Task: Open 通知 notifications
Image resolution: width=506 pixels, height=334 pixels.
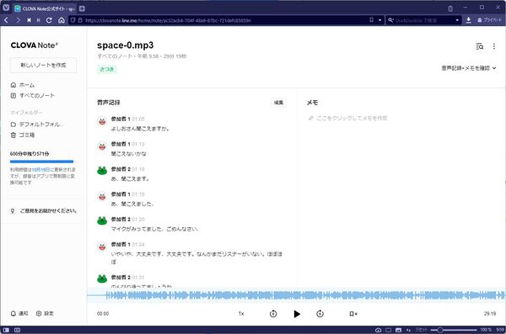Action: [x=19, y=313]
